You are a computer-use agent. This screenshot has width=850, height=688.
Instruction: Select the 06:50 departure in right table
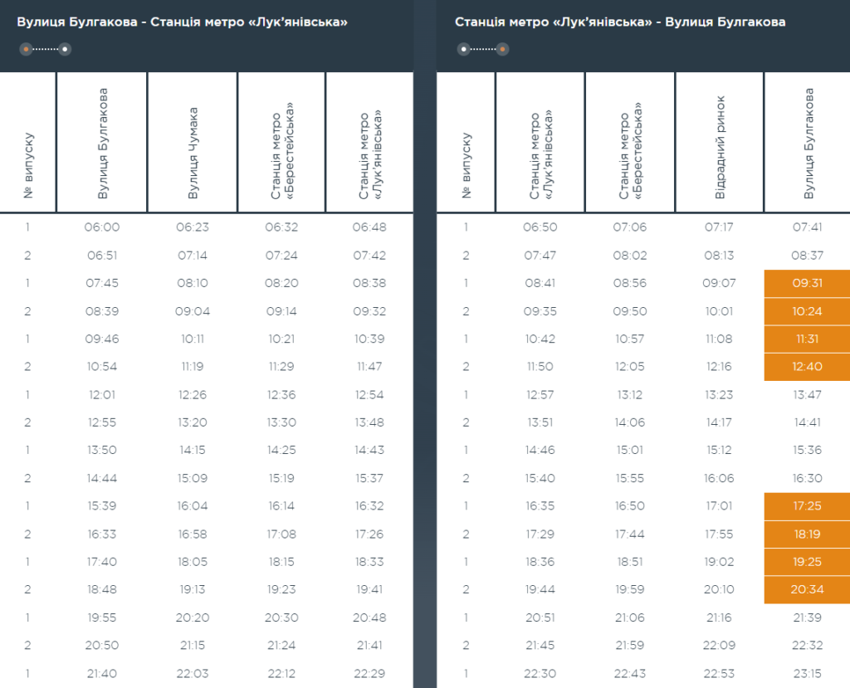540,227
